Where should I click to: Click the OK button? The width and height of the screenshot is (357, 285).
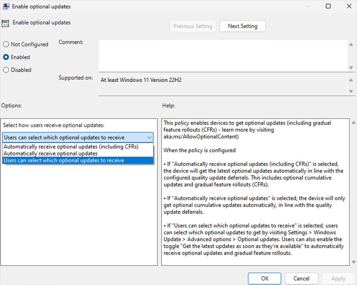(264, 278)
